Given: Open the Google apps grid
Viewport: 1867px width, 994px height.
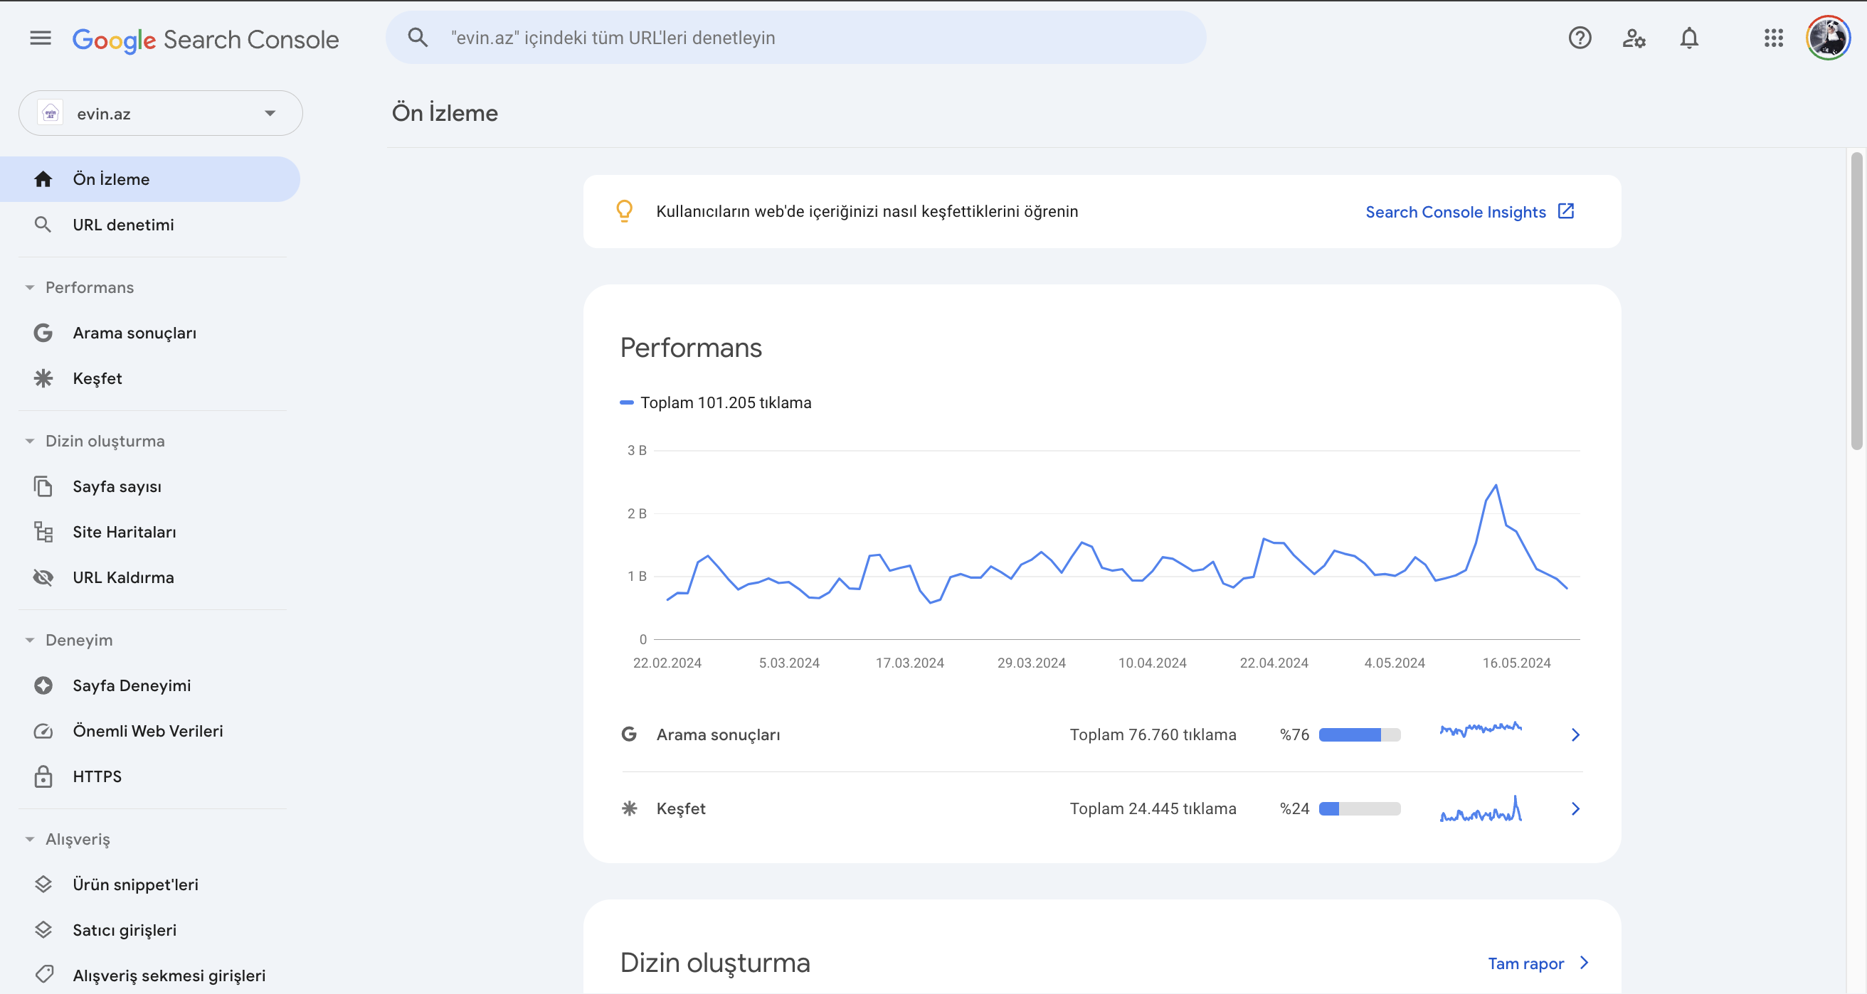Looking at the screenshot, I should click(1774, 38).
